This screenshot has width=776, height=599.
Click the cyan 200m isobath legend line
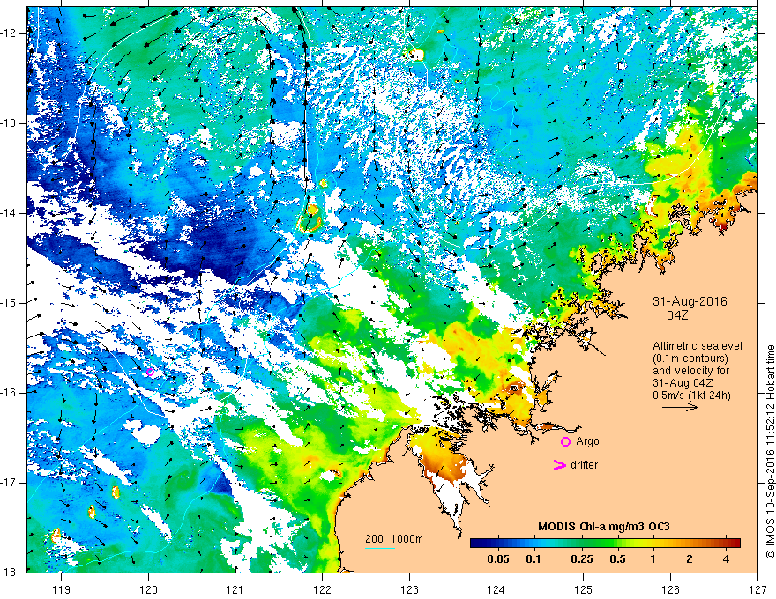click(379, 548)
